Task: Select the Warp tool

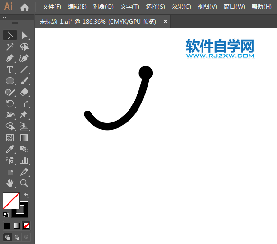Action: point(10,115)
